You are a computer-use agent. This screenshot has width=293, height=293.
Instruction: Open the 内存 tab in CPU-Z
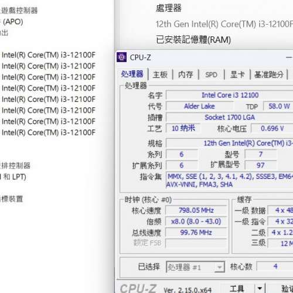pyautogui.click(x=186, y=74)
